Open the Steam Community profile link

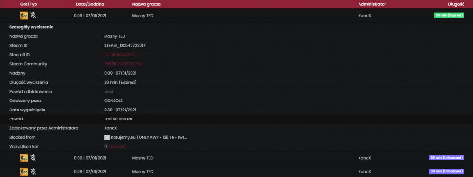point(123,64)
